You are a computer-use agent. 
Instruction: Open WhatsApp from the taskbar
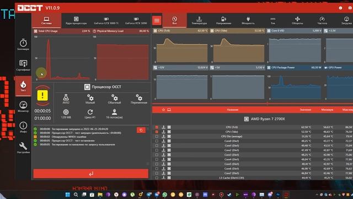[165, 195]
